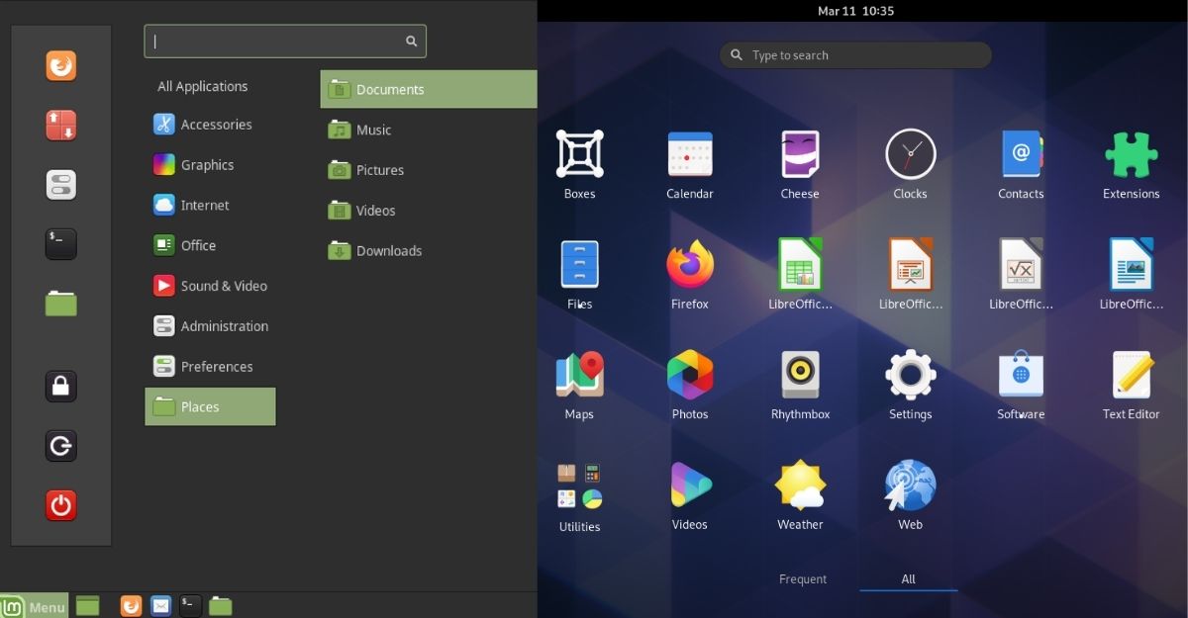Switch to the Frequent tab
The width and height of the screenshot is (1188, 618).
click(x=803, y=579)
